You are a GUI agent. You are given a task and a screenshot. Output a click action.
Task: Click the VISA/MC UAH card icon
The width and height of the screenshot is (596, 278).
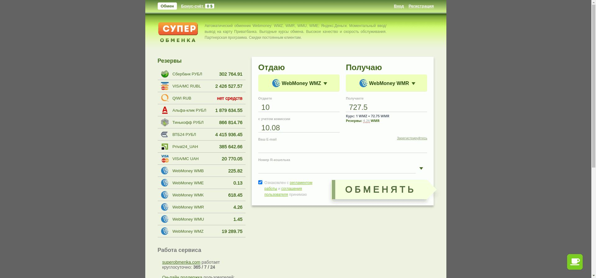[165, 159]
